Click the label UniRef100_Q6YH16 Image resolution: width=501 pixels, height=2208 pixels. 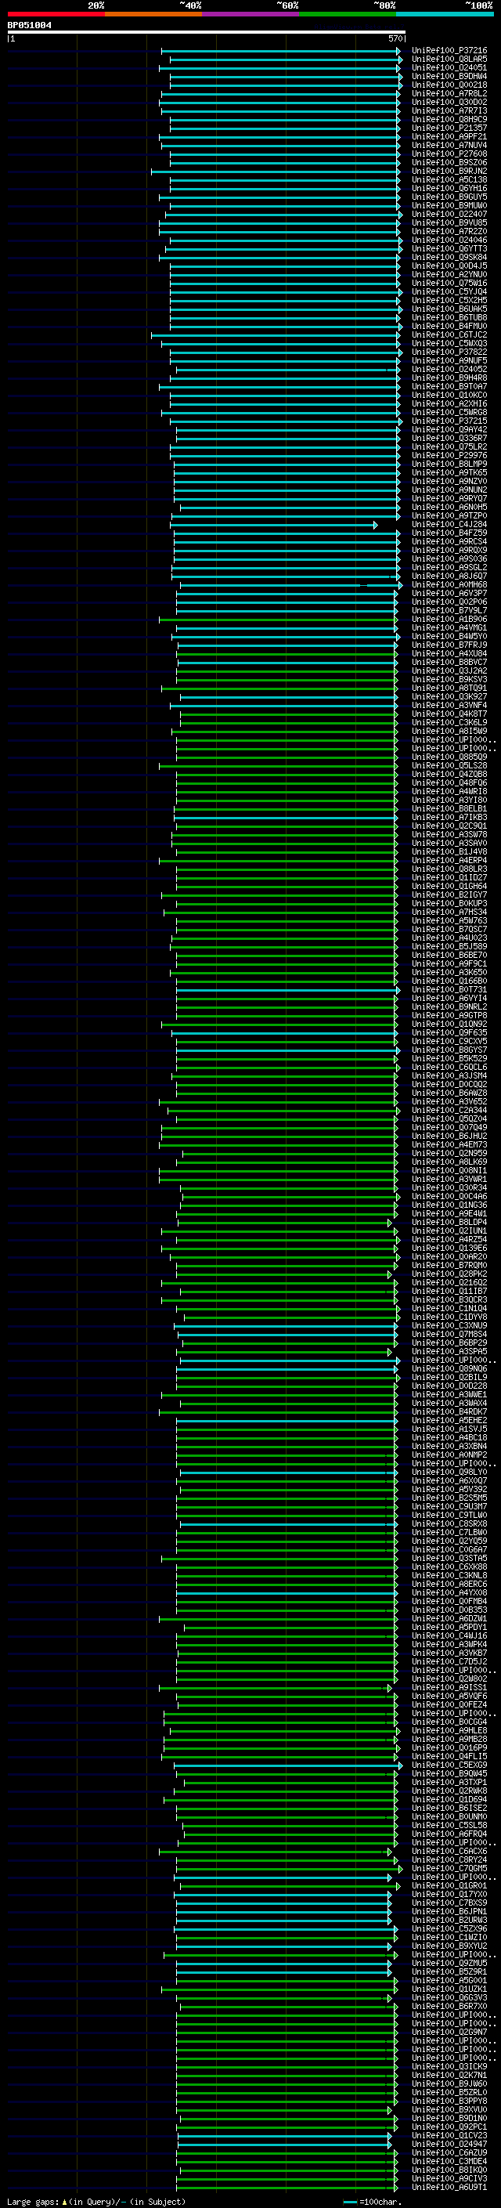click(x=449, y=189)
